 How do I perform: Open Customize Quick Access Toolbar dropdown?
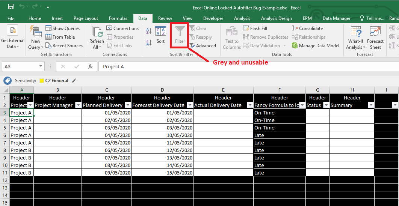click(x=48, y=7)
